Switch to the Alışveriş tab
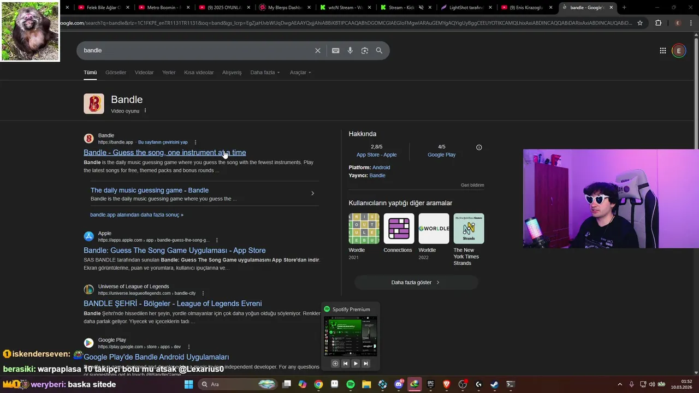The image size is (699, 393). tap(232, 73)
